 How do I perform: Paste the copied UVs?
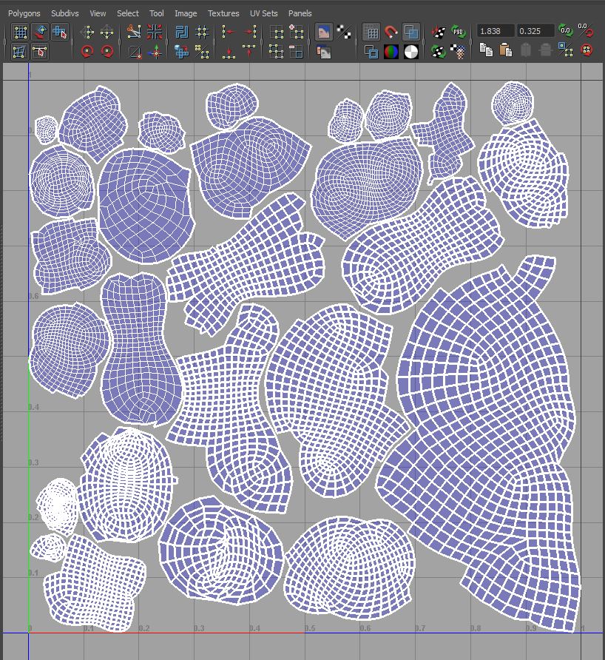[x=507, y=52]
